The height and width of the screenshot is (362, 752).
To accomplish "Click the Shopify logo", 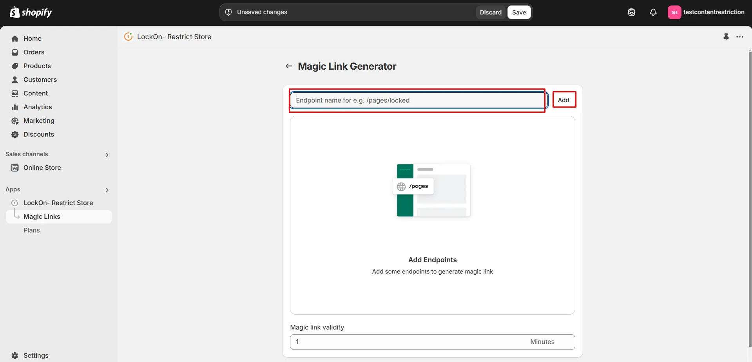I will [x=31, y=12].
